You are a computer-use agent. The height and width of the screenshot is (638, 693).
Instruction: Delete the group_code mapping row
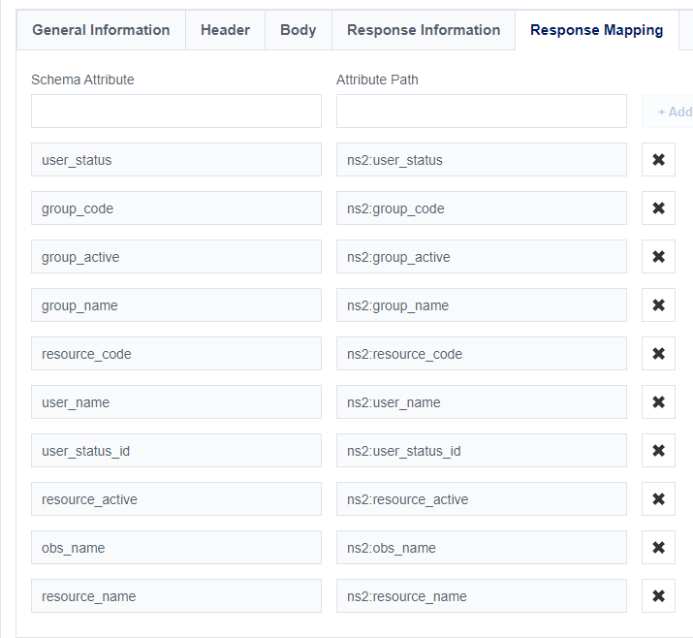(658, 208)
